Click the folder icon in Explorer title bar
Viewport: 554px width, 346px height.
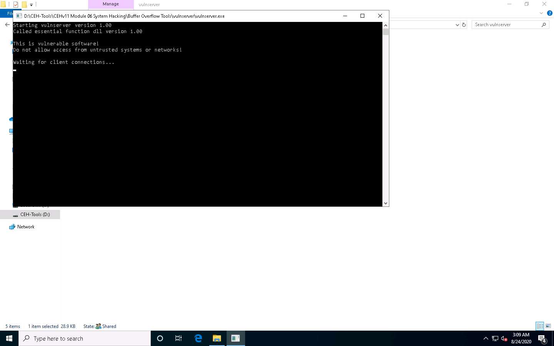(x=3, y=5)
